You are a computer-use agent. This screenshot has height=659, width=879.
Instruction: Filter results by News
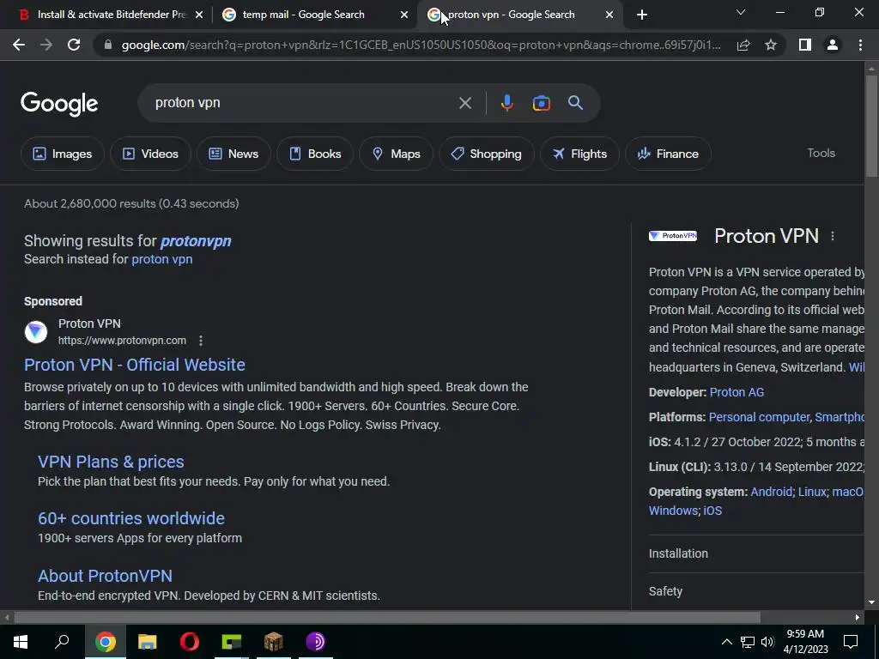tap(233, 154)
